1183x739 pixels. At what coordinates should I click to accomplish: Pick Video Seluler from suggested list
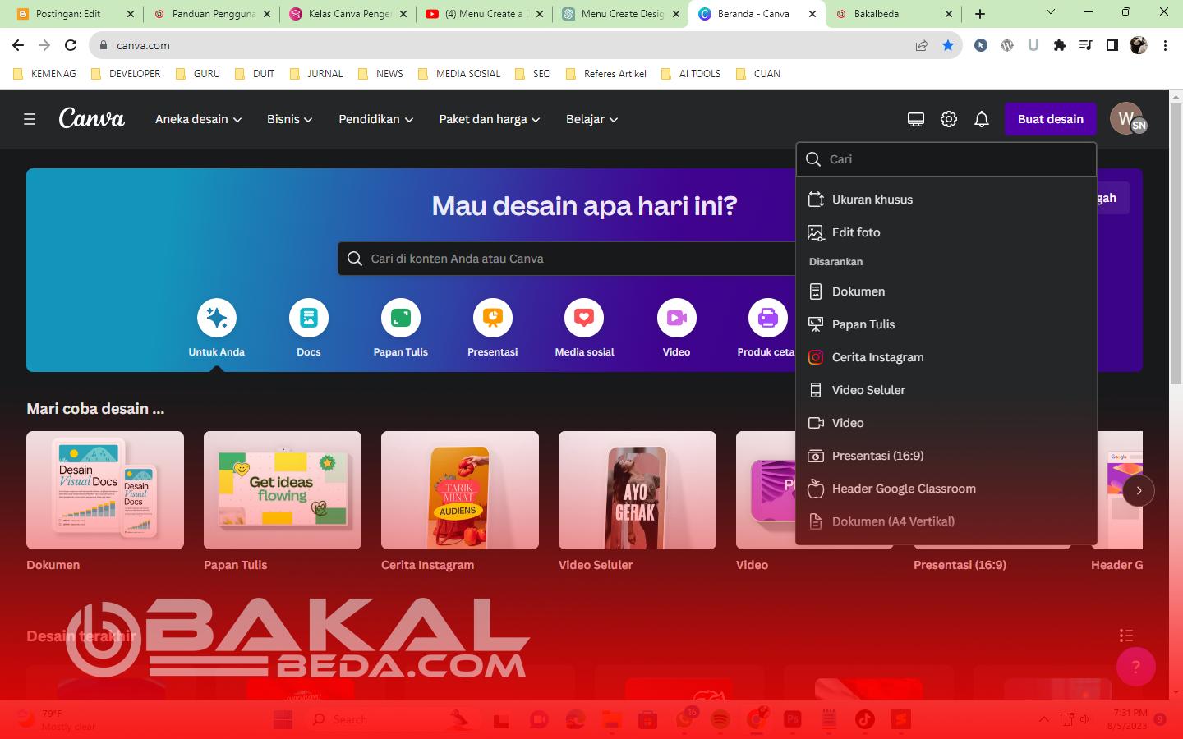946,390
